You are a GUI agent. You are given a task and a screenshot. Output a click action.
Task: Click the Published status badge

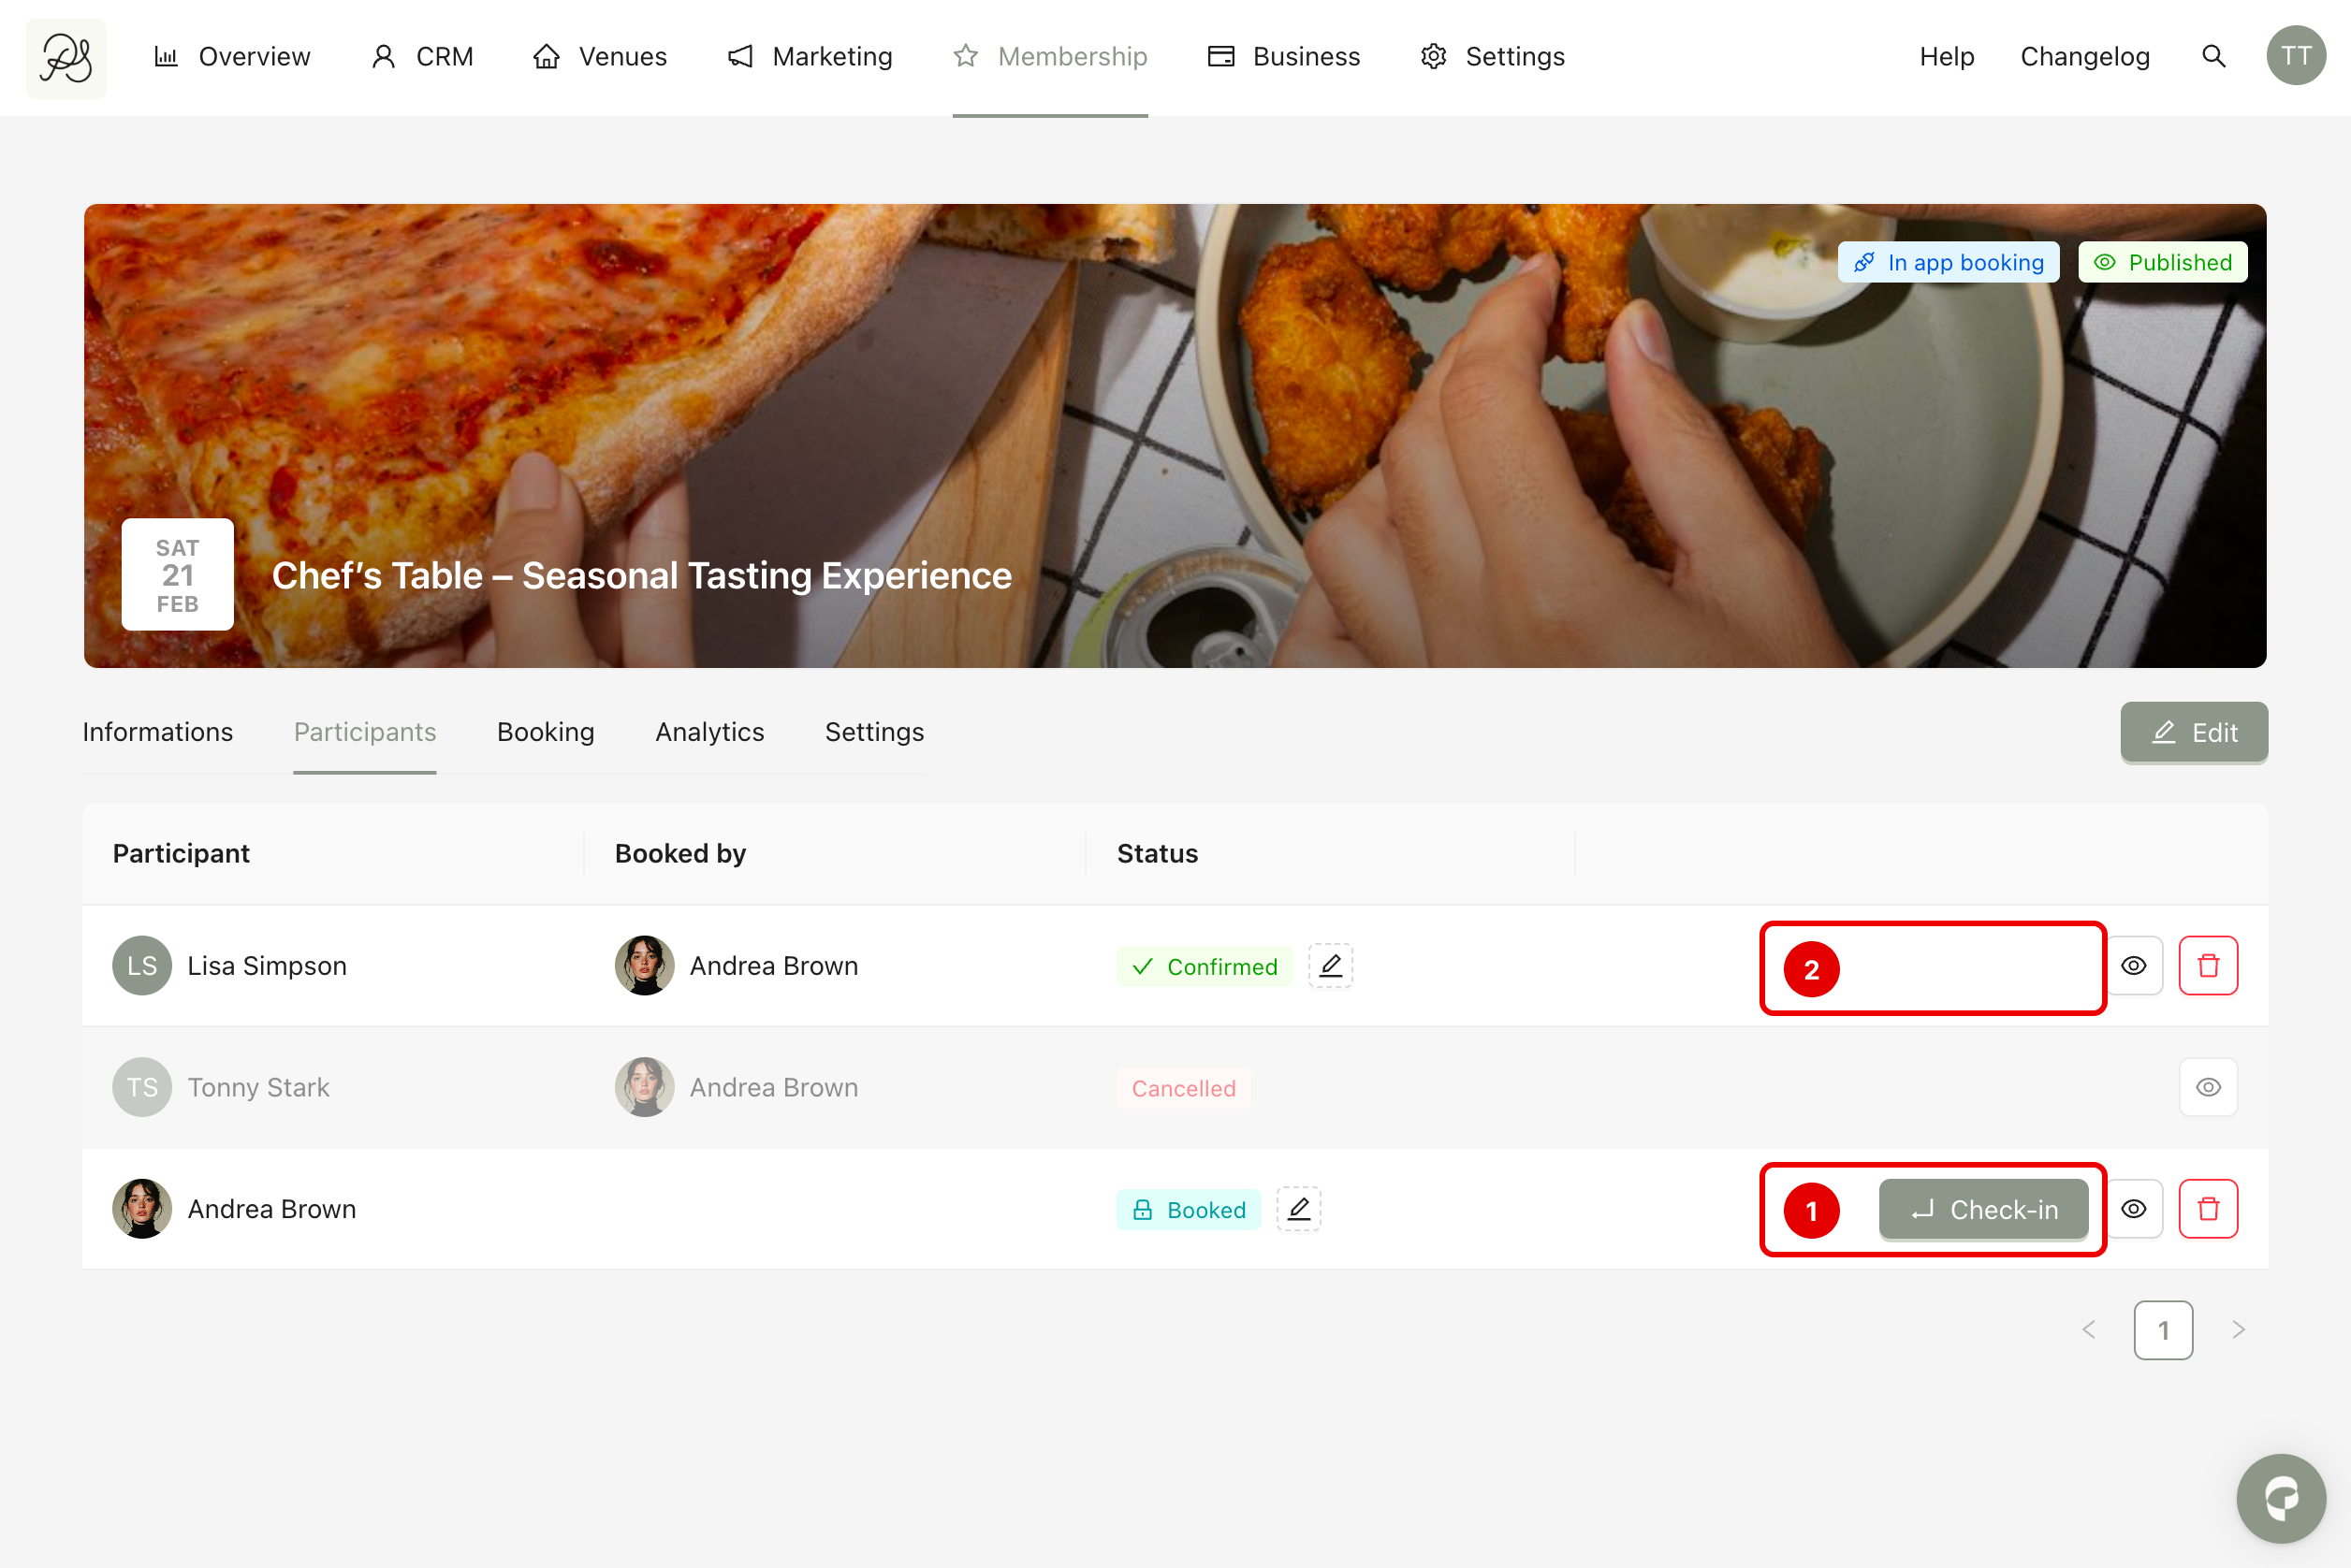pos(2162,262)
